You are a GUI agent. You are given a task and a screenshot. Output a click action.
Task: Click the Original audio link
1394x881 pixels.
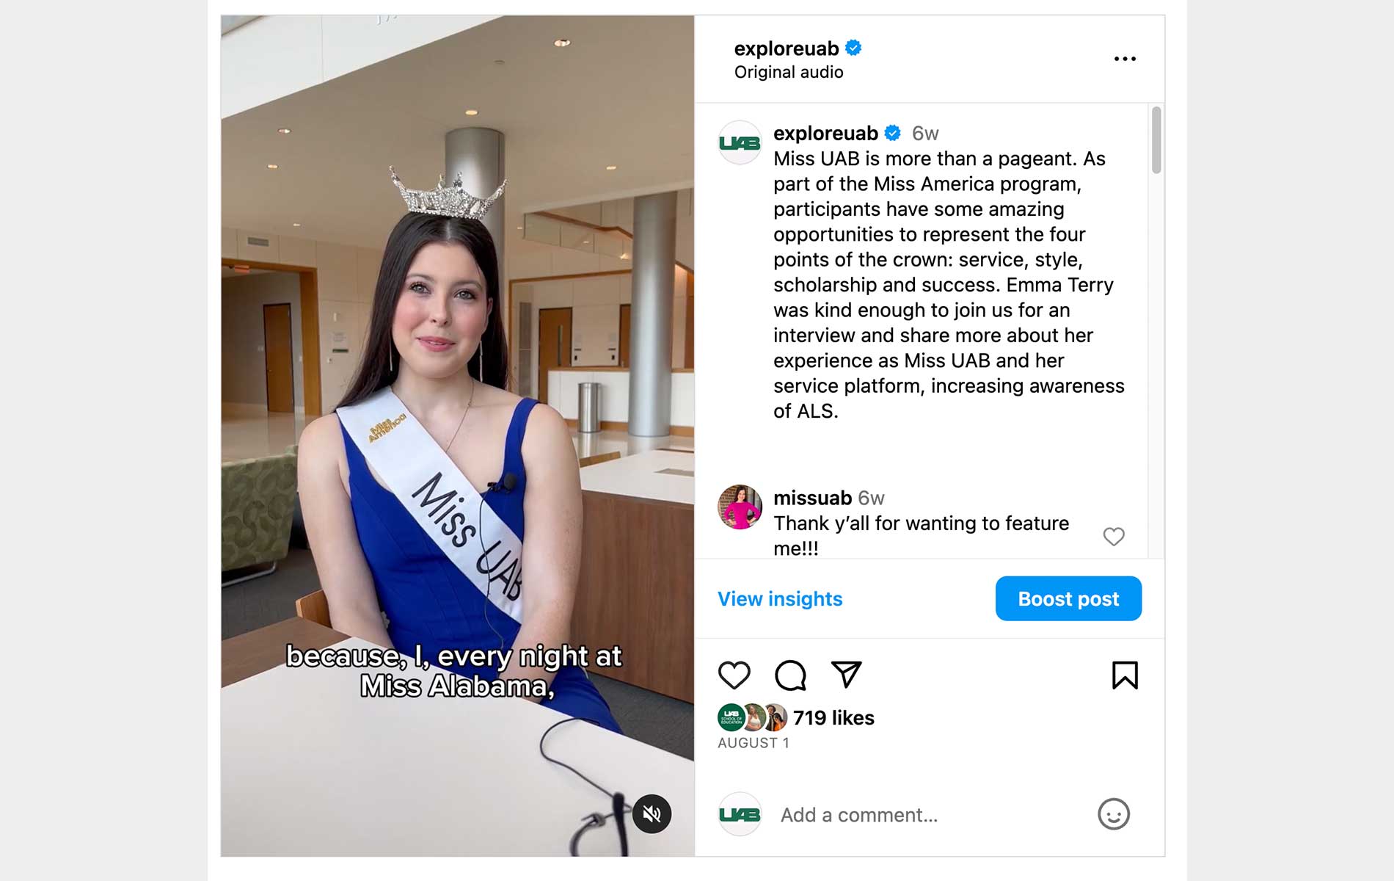coord(789,72)
